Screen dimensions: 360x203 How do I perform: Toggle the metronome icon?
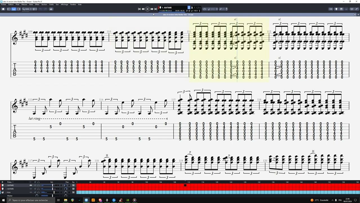click(192, 7)
